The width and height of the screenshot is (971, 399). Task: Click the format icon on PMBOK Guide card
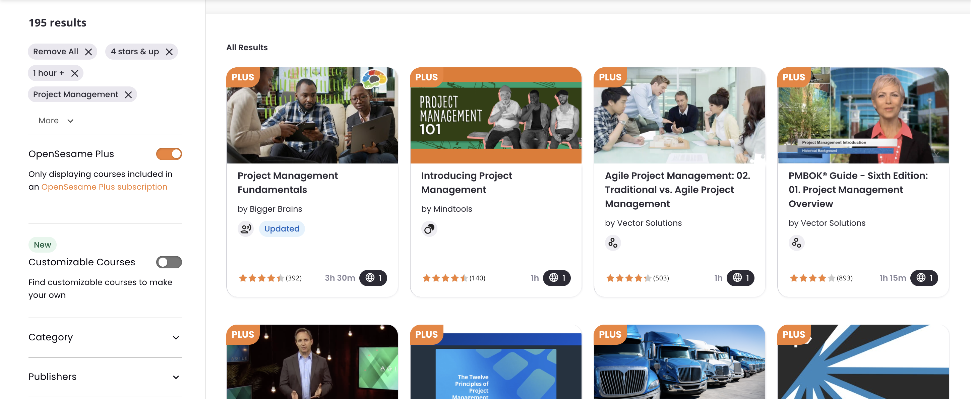[796, 243]
